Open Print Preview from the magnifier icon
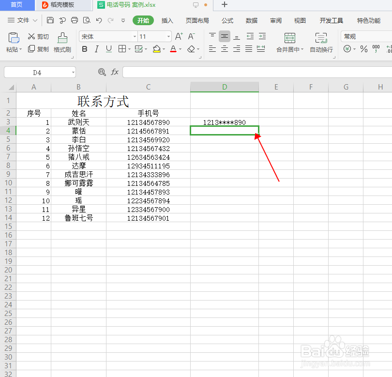The width and height of the screenshot is (392, 377). [87, 20]
